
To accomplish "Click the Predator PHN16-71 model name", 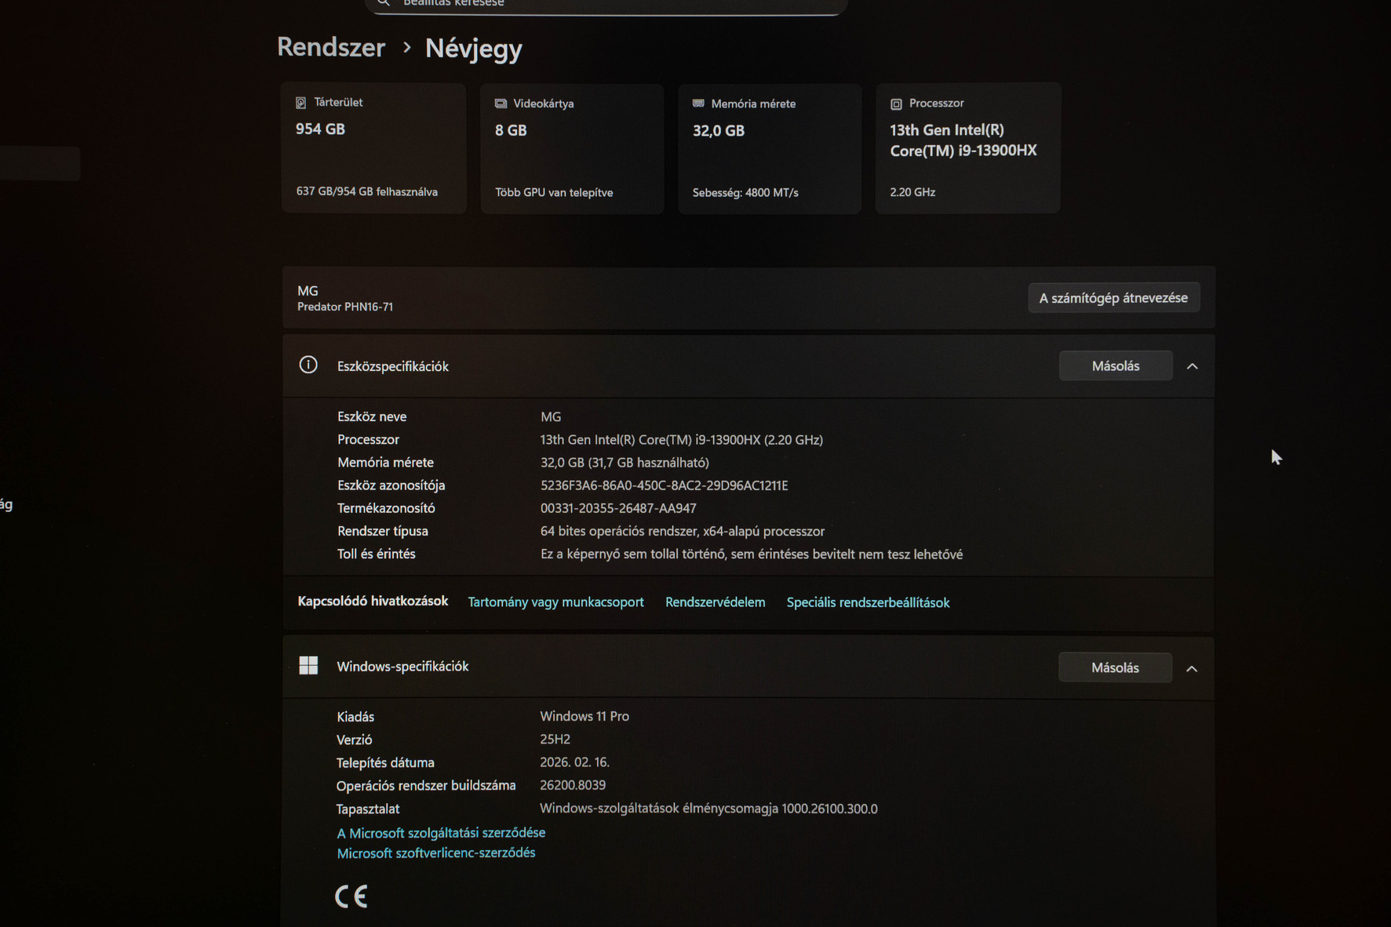I will [x=345, y=307].
